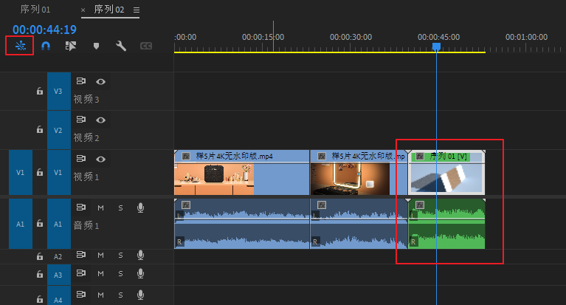Close the 序列 02 tab

tap(82, 10)
